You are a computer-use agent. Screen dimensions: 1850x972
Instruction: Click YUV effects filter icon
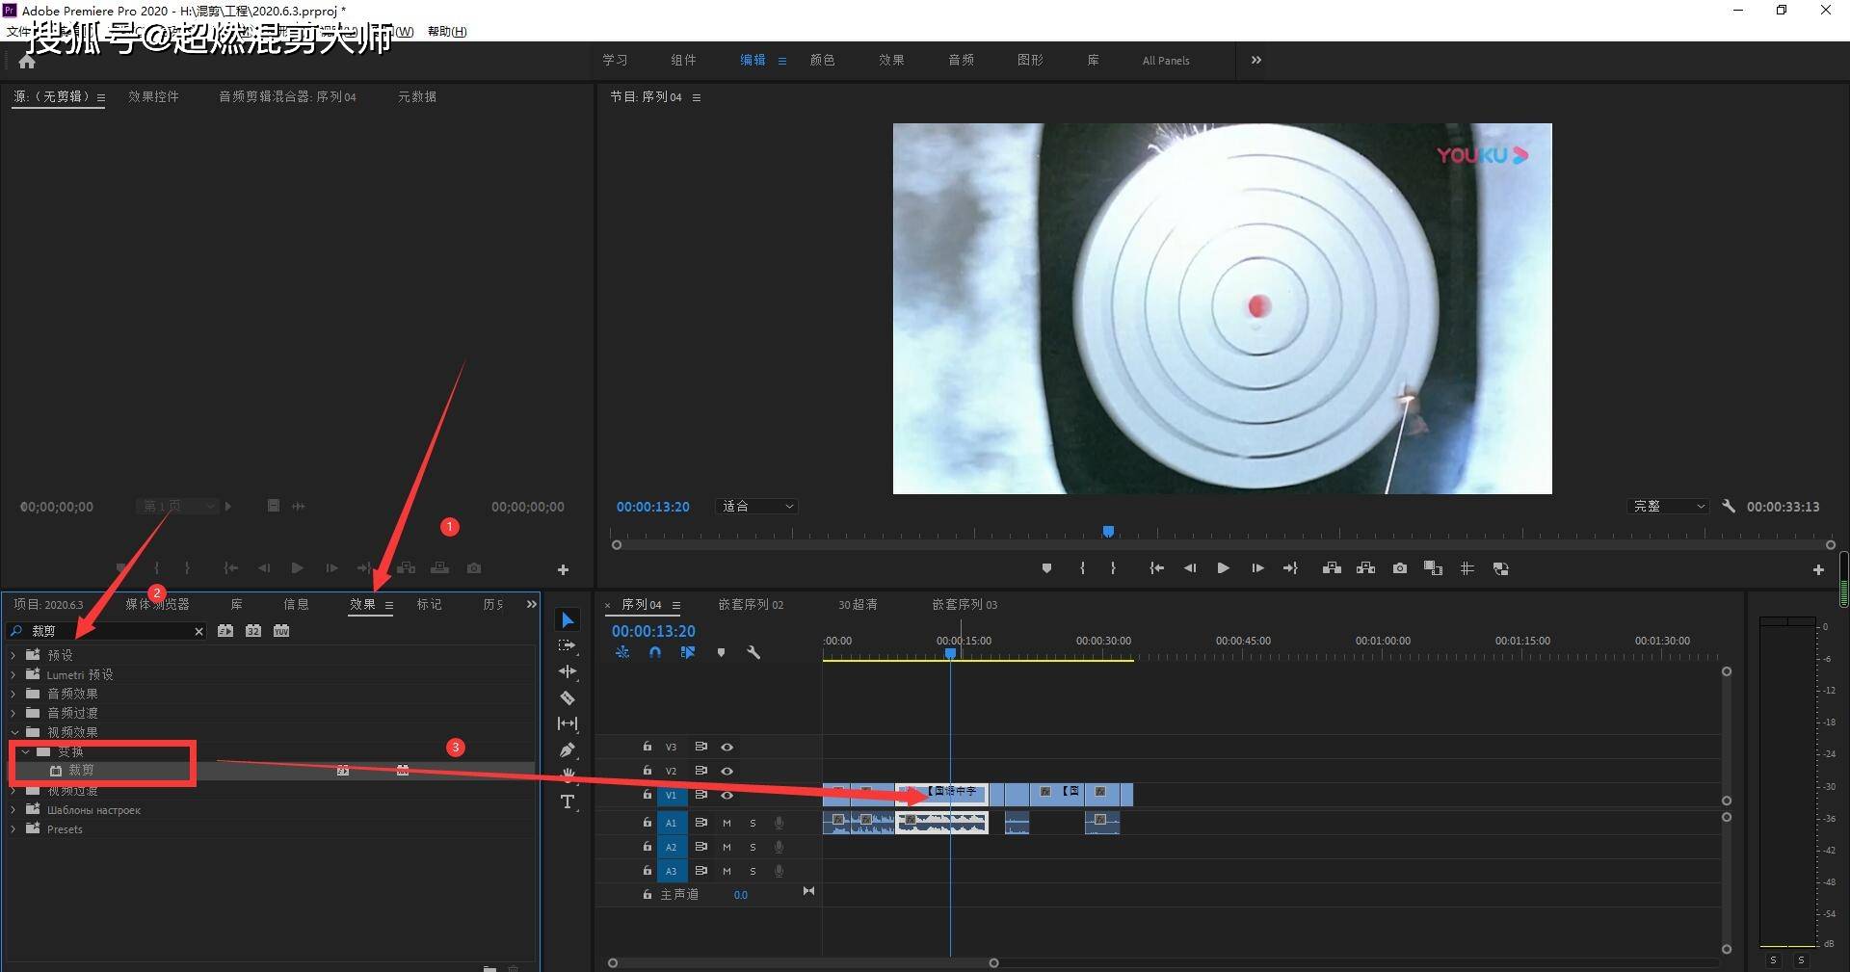coord(281,631)
